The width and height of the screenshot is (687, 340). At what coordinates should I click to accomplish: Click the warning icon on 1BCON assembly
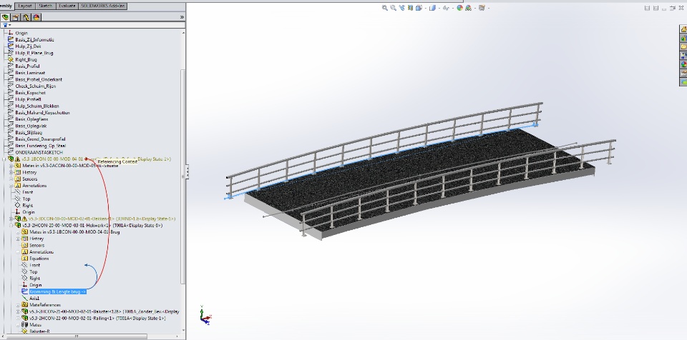click(x=17, y=159)
